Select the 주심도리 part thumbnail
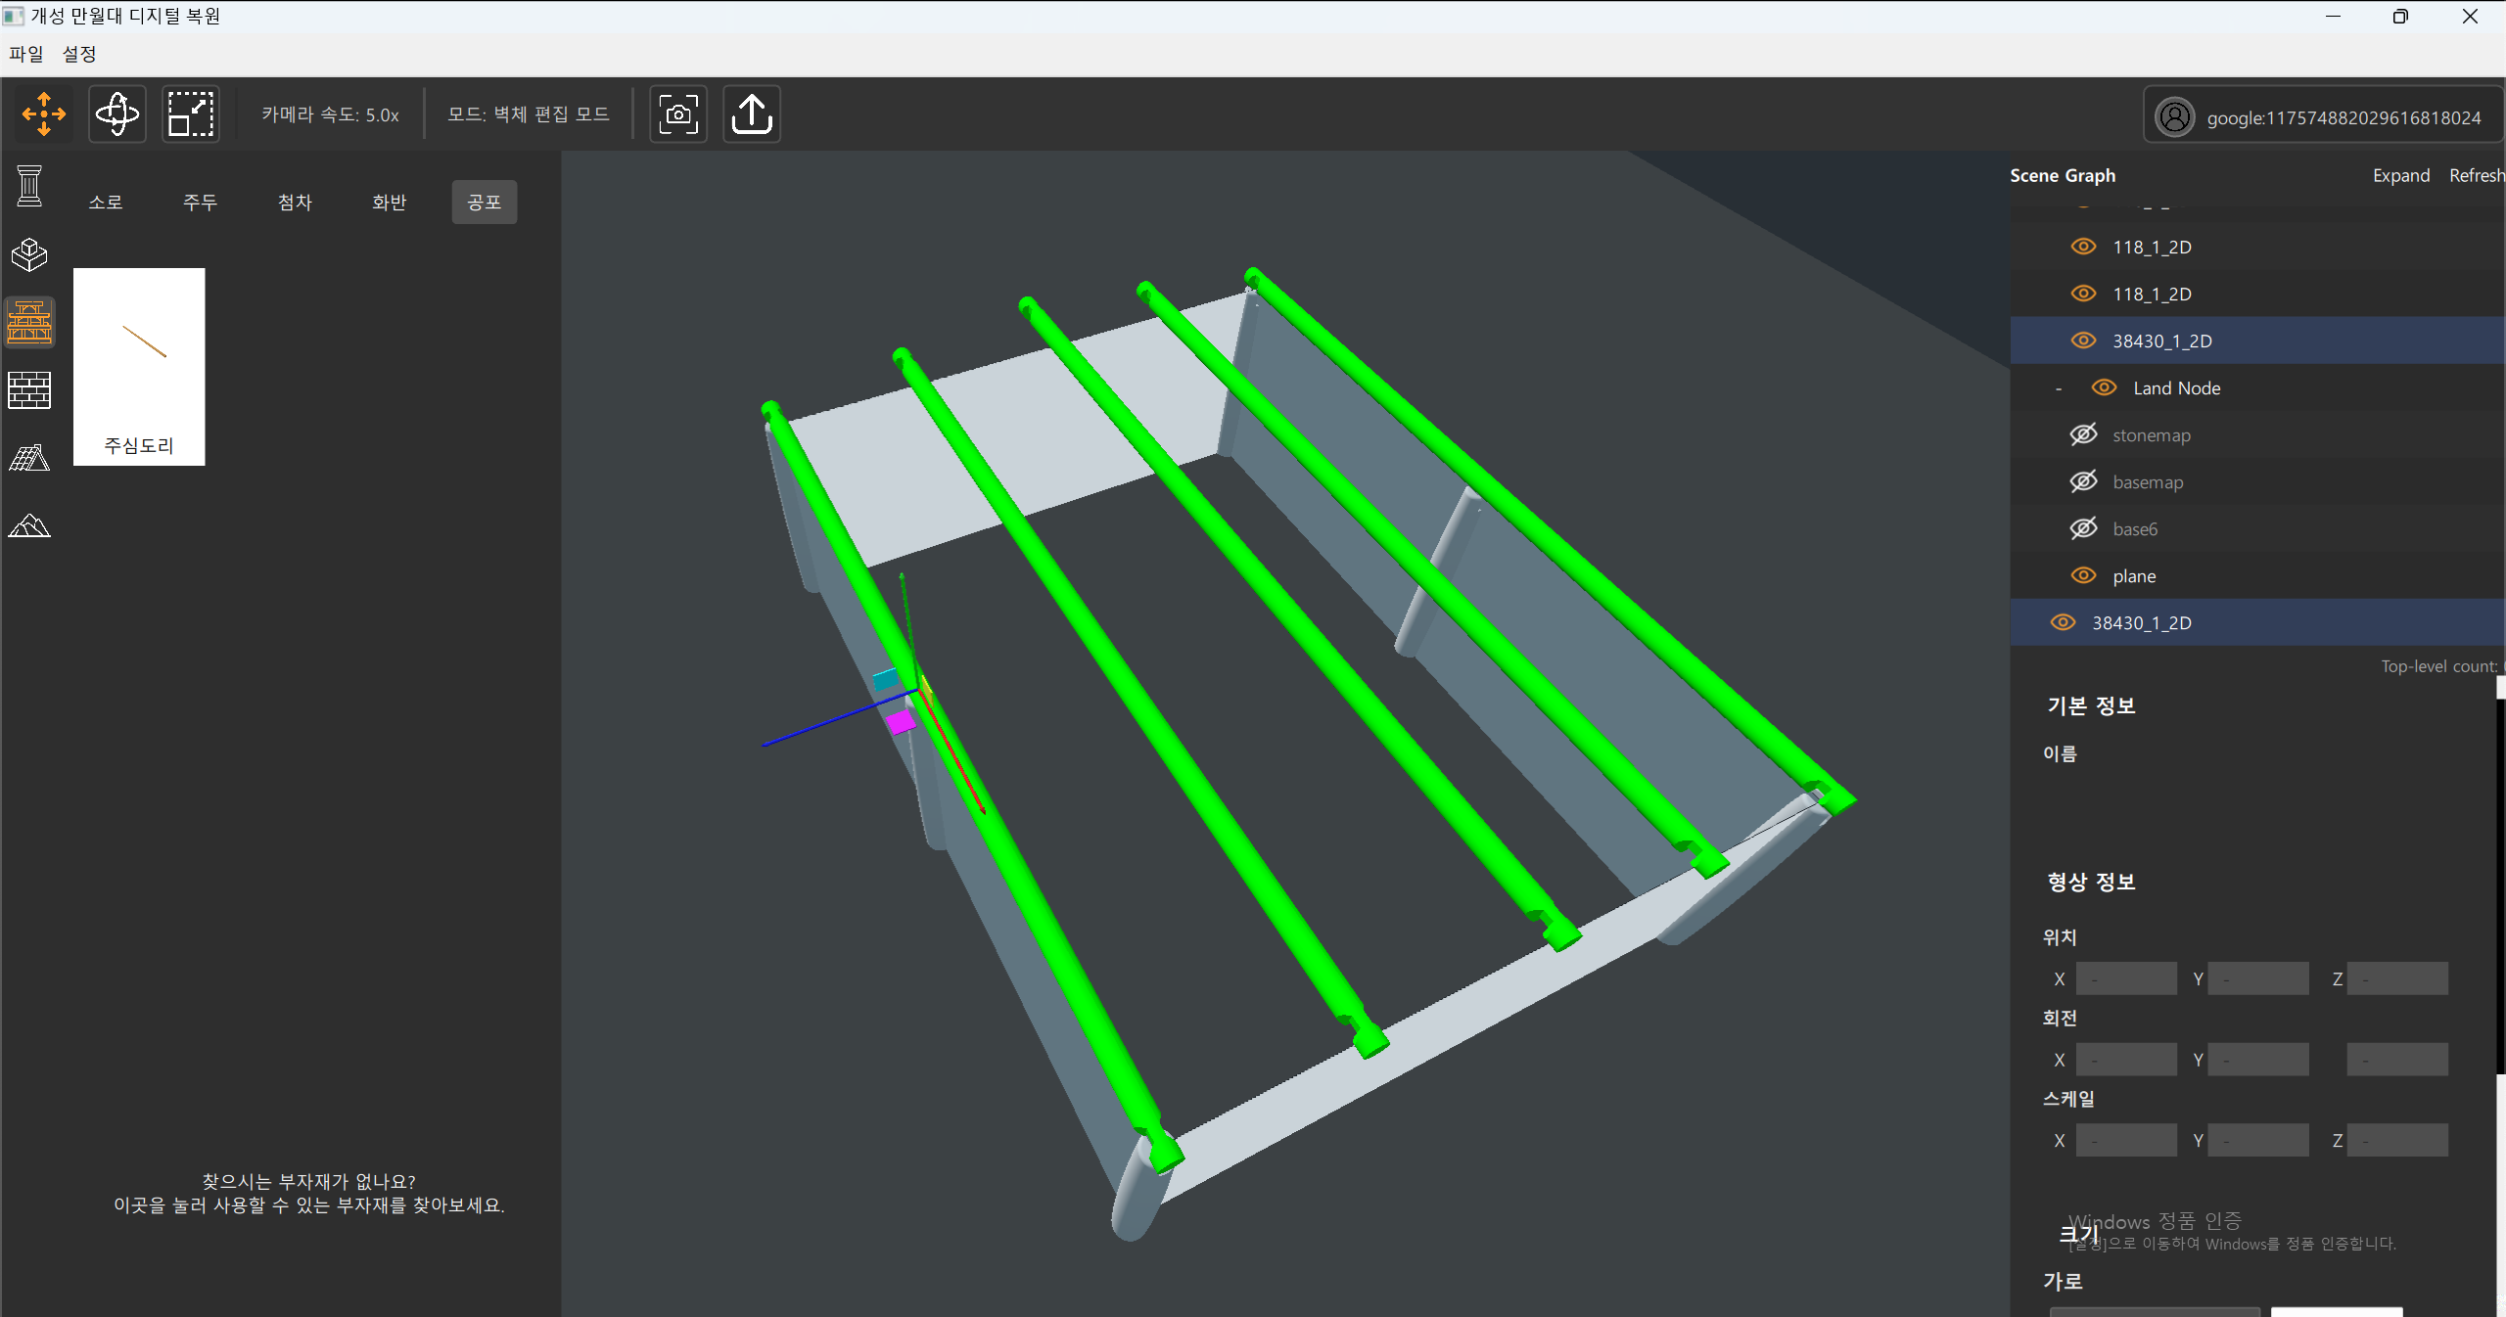Viewport: 2506px width, 1317px height. pyautogui.click(x=139, y=366)
